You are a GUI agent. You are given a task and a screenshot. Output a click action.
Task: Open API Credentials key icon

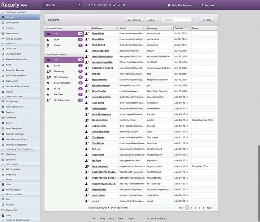[3, 169]
